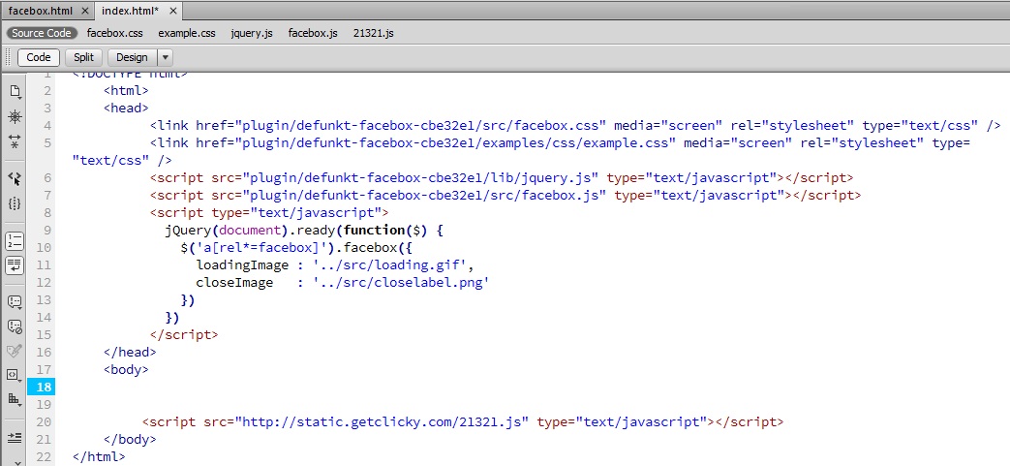Screen dimensions: 1010x466
Task: Click line number 20 in the gutter
Action: point(44,422)
